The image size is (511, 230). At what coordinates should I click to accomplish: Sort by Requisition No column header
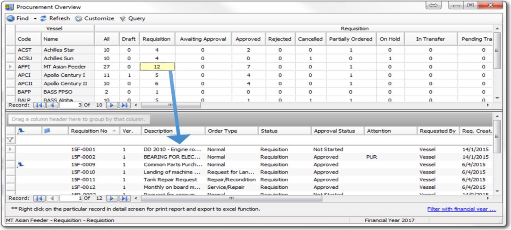94,131
